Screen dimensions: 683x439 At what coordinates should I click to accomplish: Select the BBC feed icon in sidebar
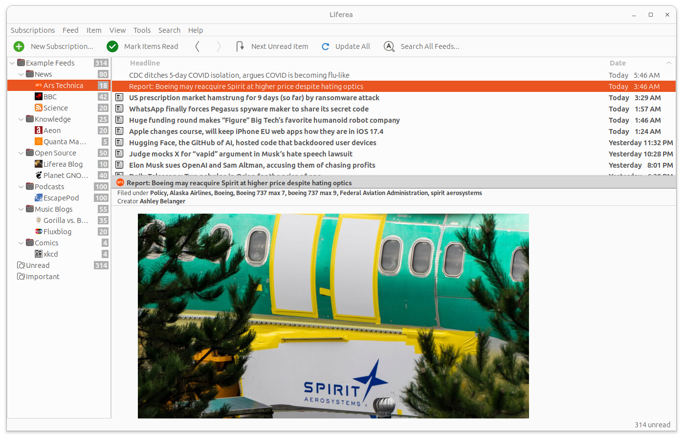39,97
